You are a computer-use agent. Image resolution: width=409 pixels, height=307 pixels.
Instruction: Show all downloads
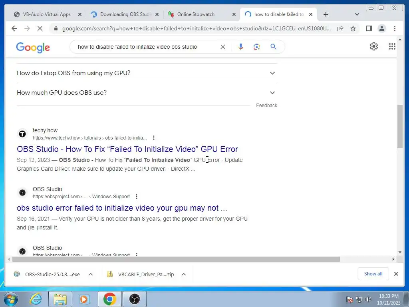click(x=373, y=274)
